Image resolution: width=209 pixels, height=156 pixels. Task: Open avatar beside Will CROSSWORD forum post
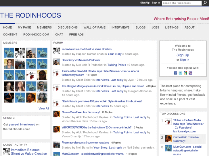[x=57, y=129]
